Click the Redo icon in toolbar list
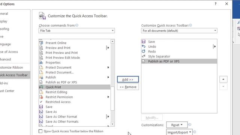Image resolution: width=240 pixels, height=135 pixels. tap(144, 51)
